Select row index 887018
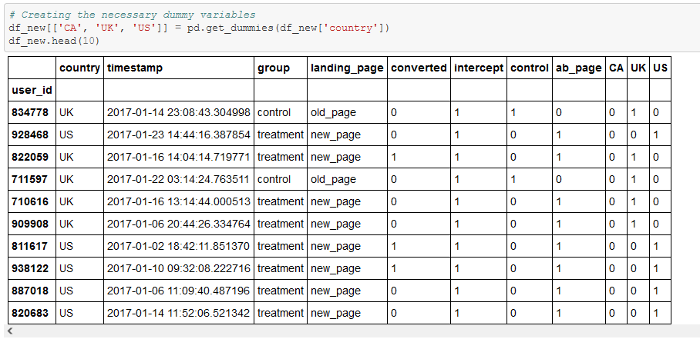This screenshot has width=700, height=339. tap(29, 291)
